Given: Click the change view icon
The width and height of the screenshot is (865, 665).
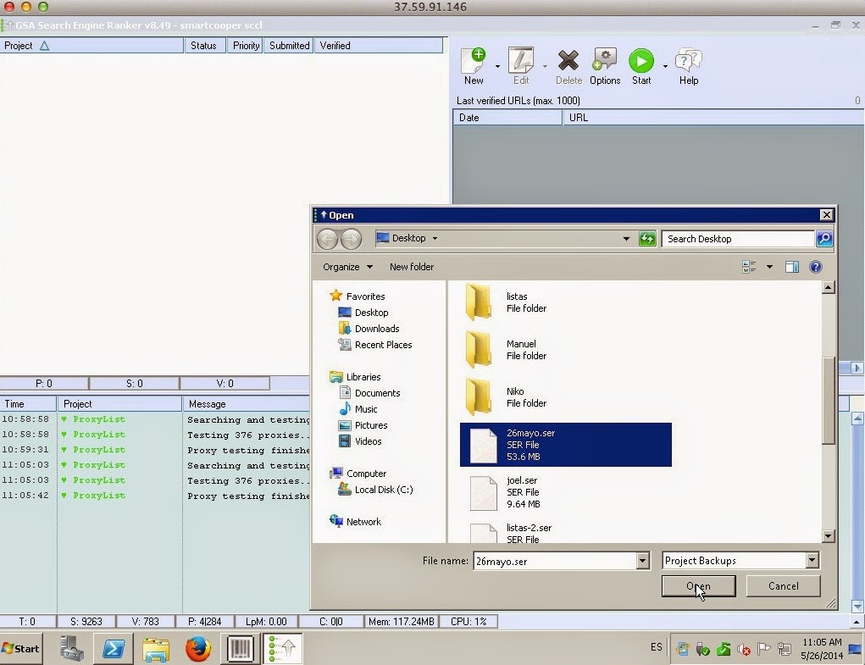Looking at the screenshot, I should tap(749, 267).
